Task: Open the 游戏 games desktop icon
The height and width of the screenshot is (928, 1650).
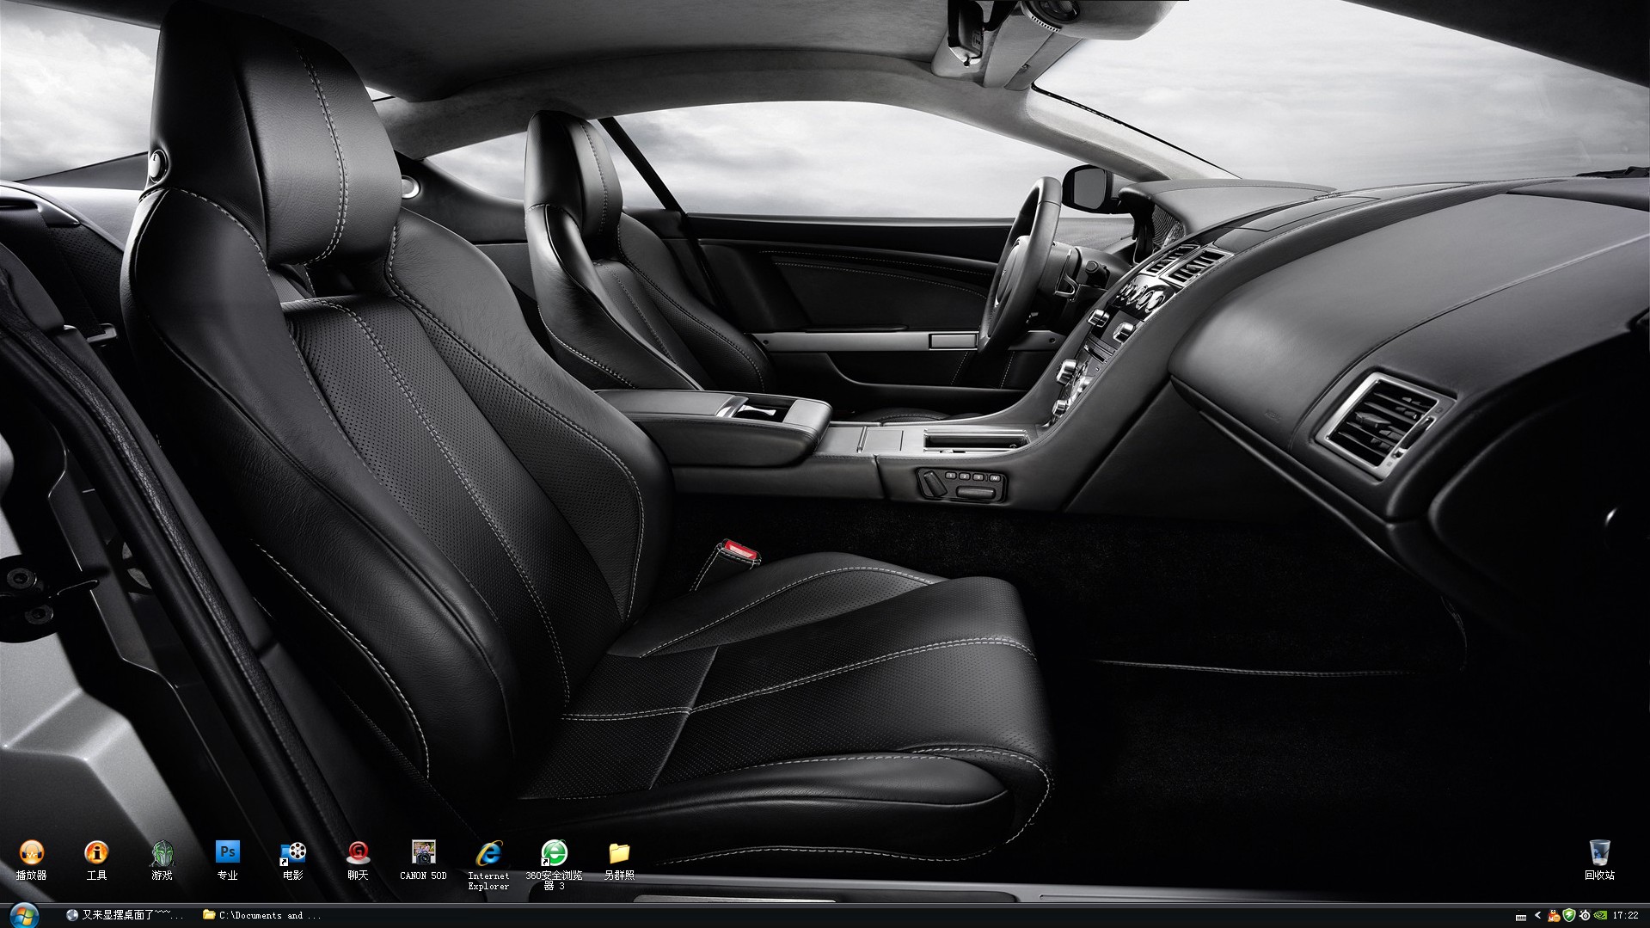Action: (x=162, y=860)
